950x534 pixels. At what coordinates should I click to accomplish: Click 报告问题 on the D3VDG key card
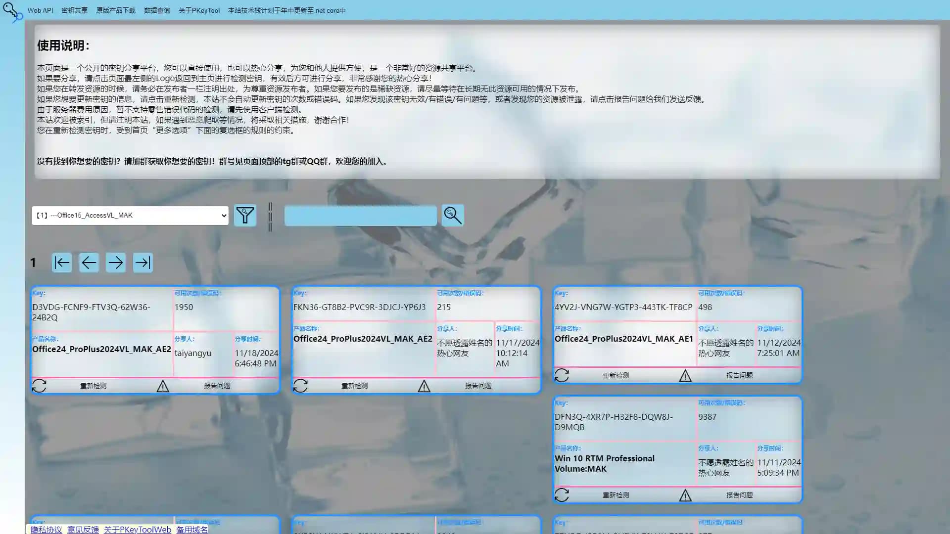(x=217, y=386)
